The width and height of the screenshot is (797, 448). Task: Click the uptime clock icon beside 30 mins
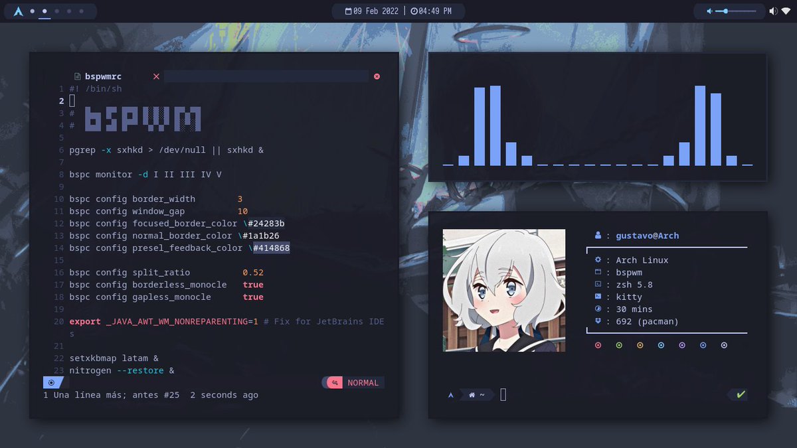[598, 309]
